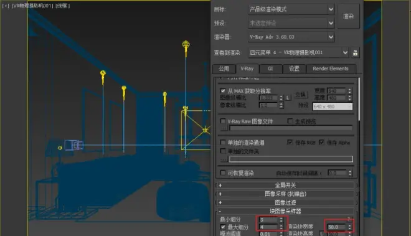Click the browse button under V-Ray Raw image file
This screenshot has width=411, height=236.
tap(224, 128)
